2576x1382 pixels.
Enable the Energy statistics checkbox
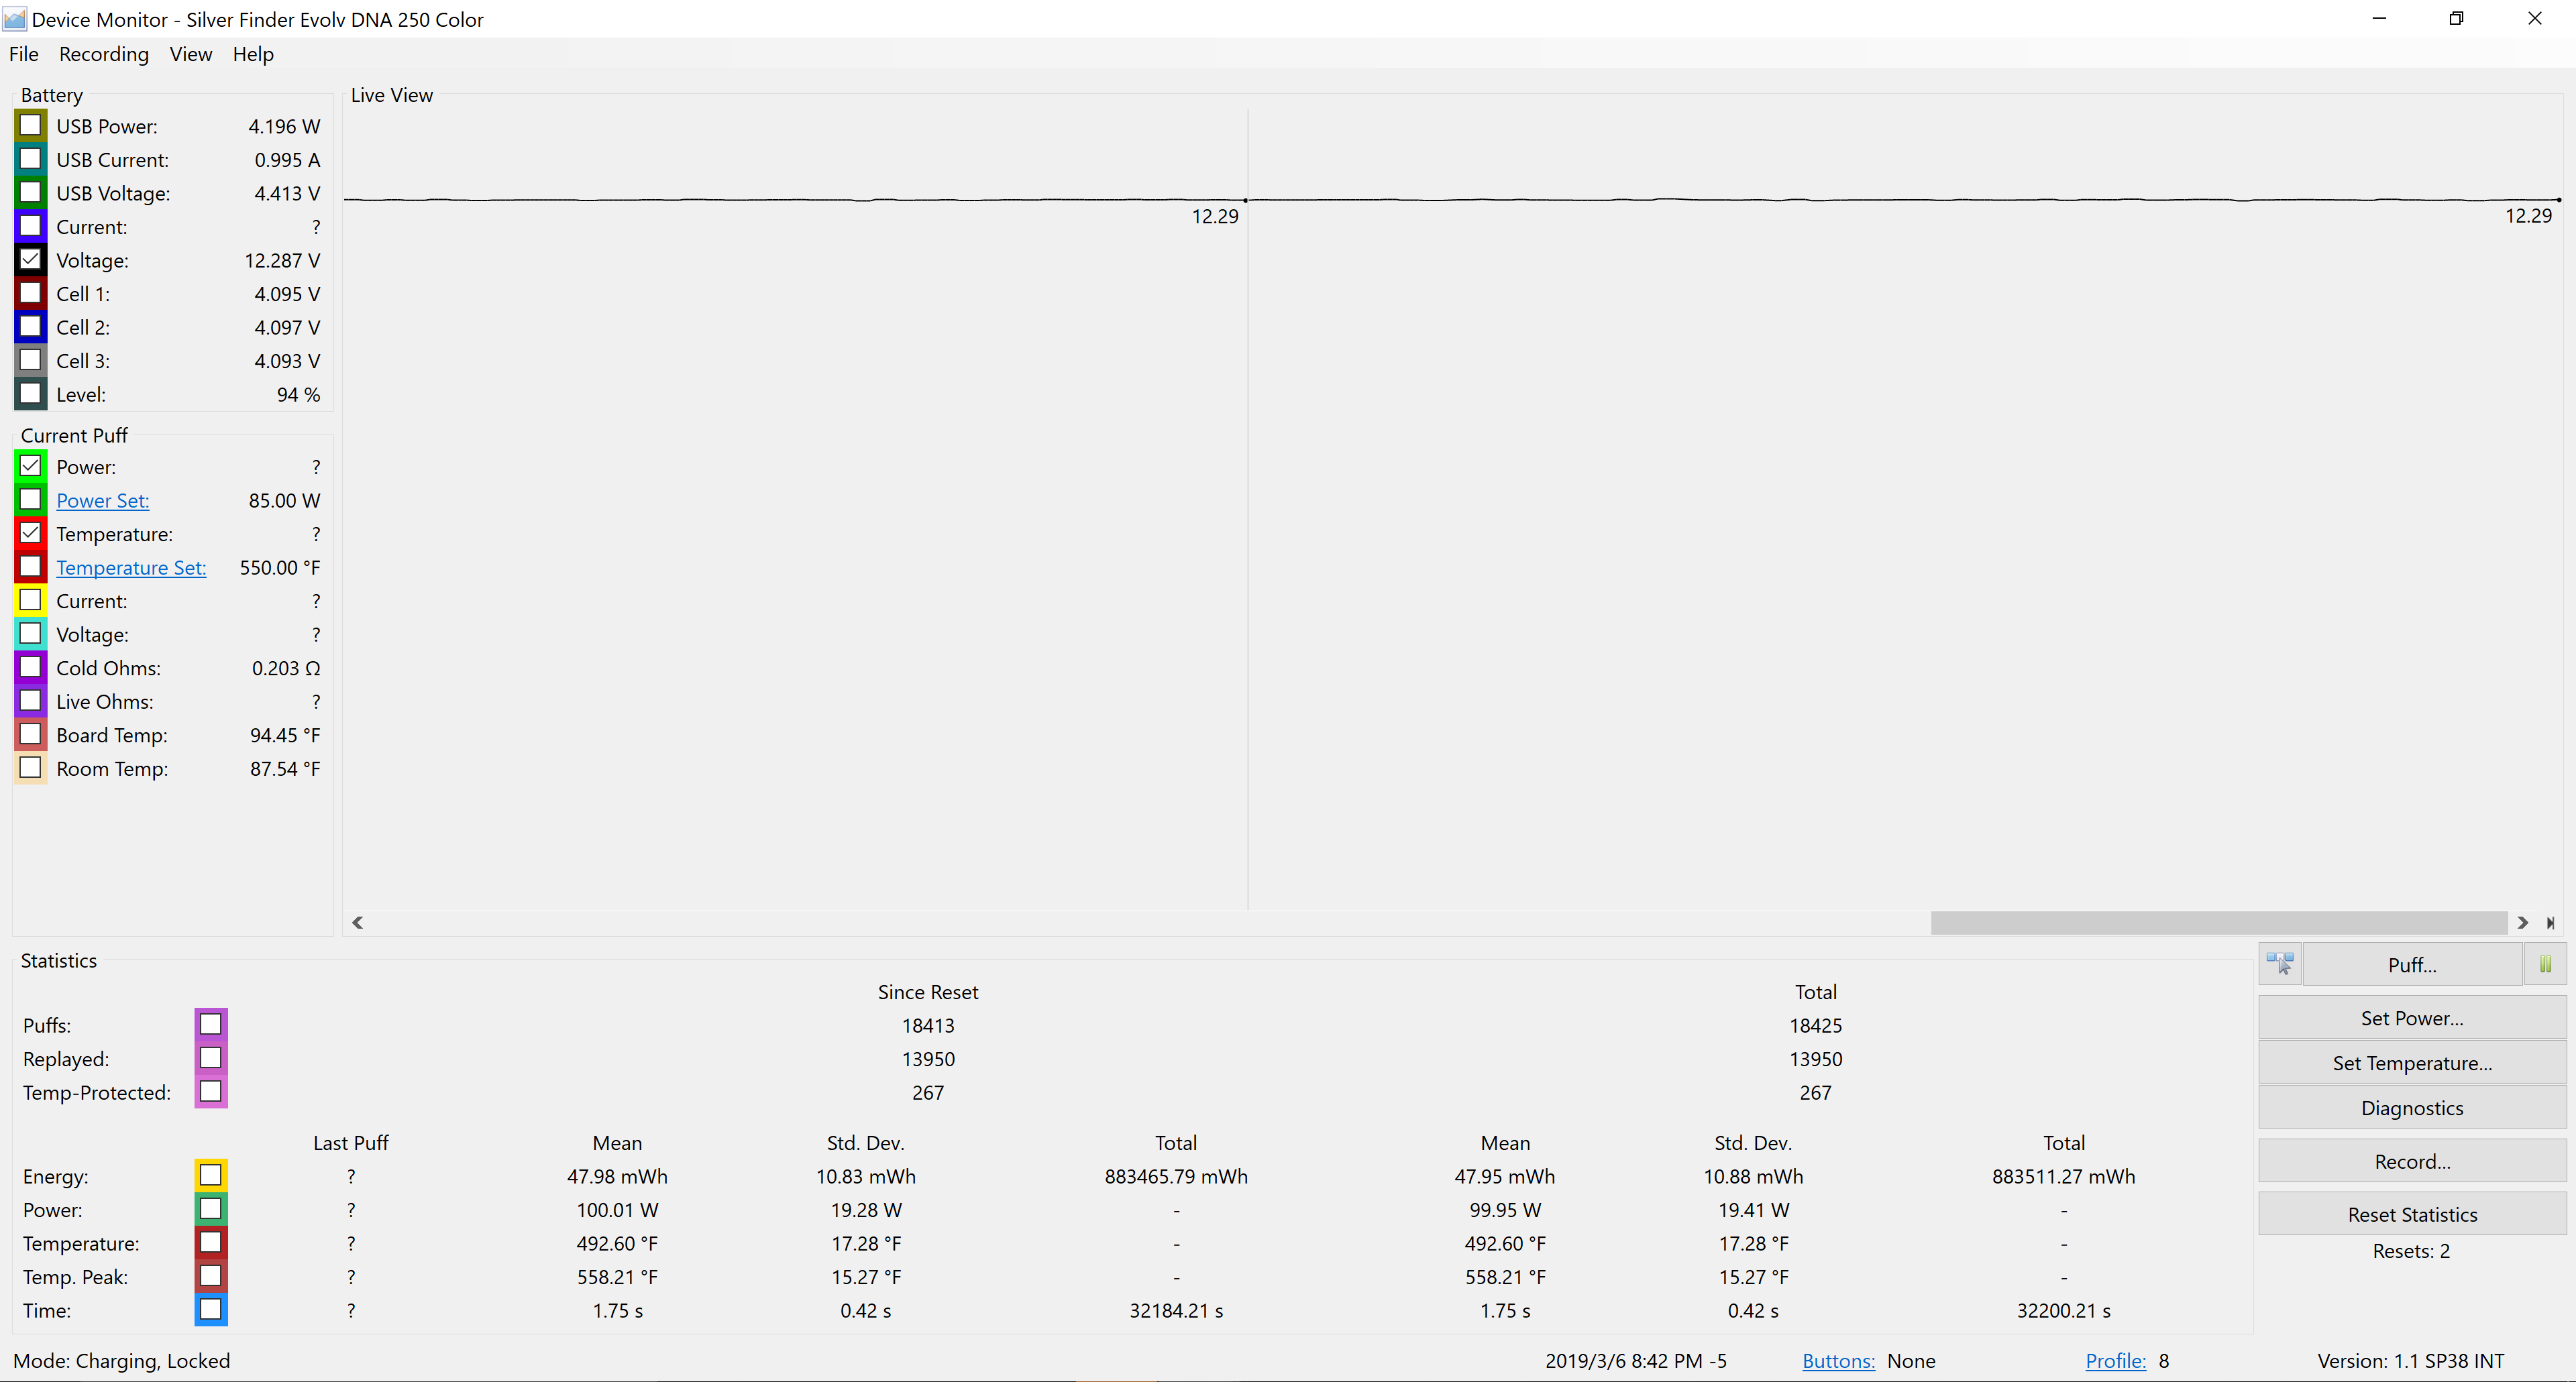(211, 1175)
